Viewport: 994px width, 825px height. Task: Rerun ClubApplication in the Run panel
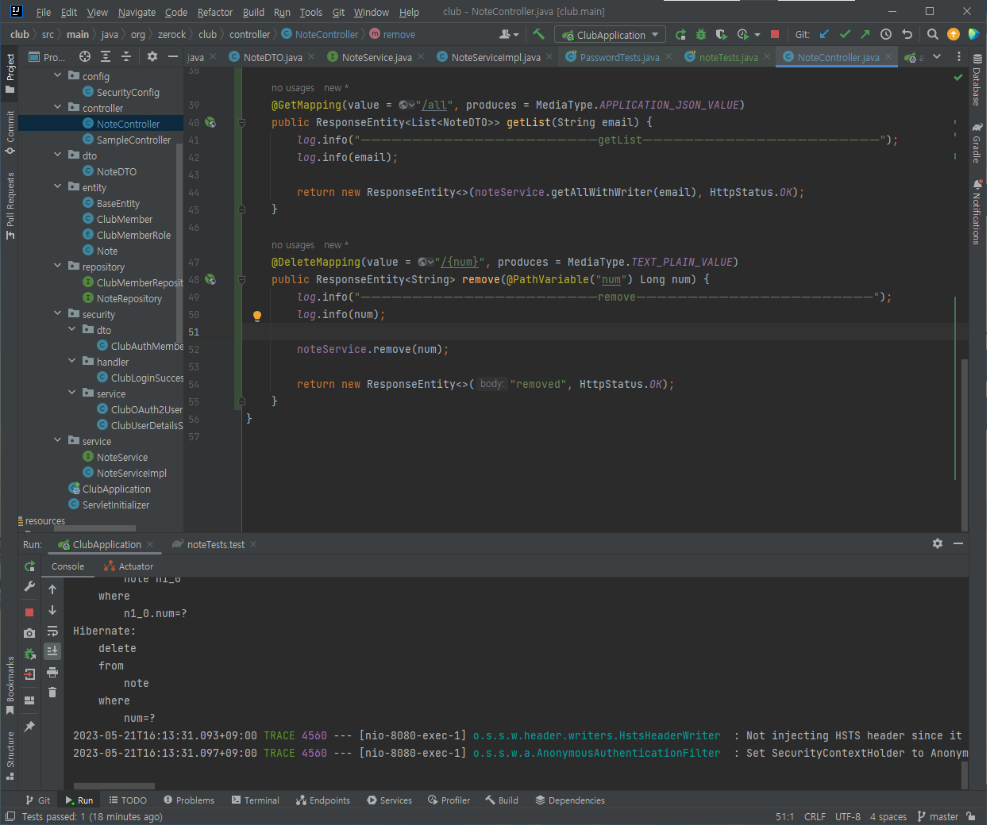[x=29, y=566]
